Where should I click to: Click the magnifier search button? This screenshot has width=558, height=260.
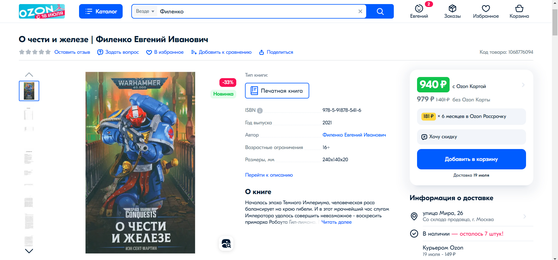click(x=380, y=11)
